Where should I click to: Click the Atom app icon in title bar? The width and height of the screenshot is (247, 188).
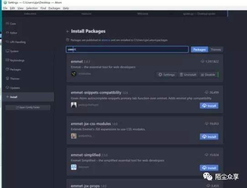5,2
